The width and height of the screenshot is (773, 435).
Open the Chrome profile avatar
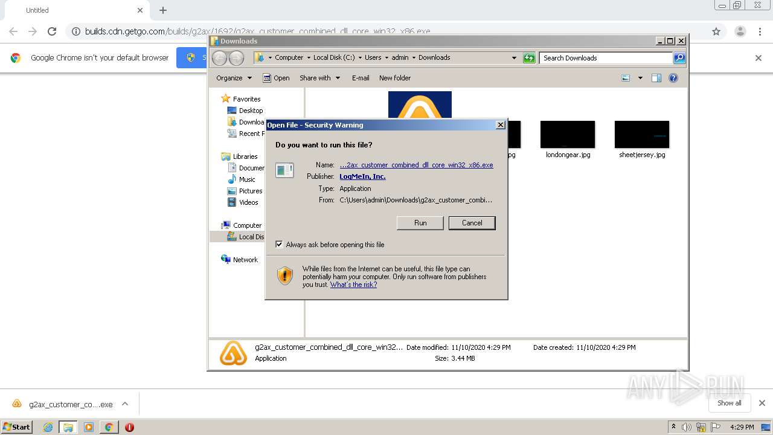[740, 31]
